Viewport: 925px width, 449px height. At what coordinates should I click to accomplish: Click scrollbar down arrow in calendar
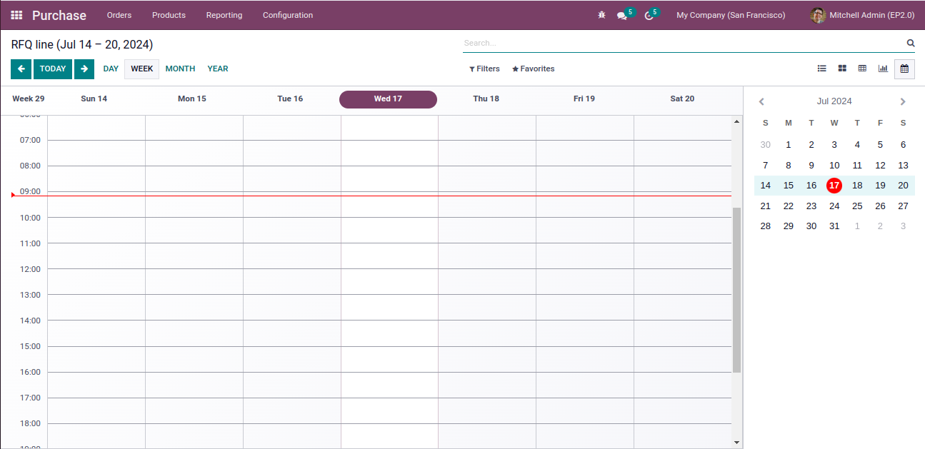point(737,443)
